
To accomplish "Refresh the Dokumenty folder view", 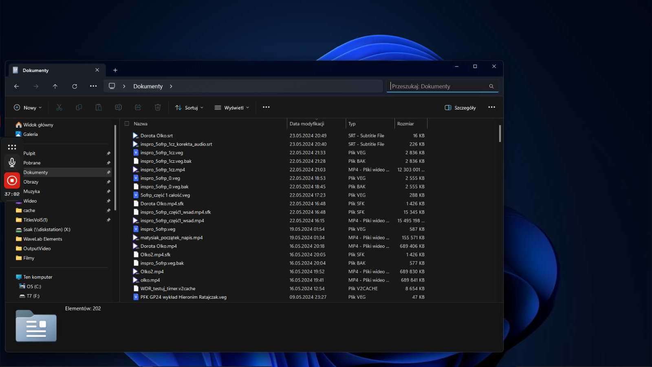I will pos(75,86).
